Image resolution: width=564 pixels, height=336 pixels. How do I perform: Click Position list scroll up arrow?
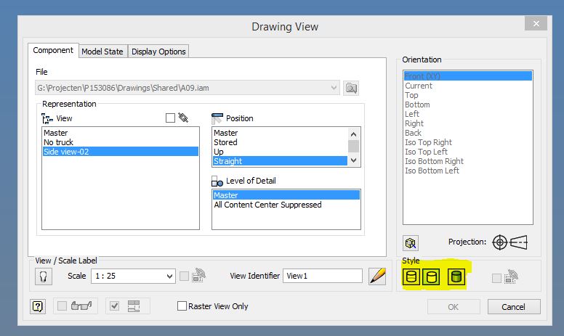353,134
